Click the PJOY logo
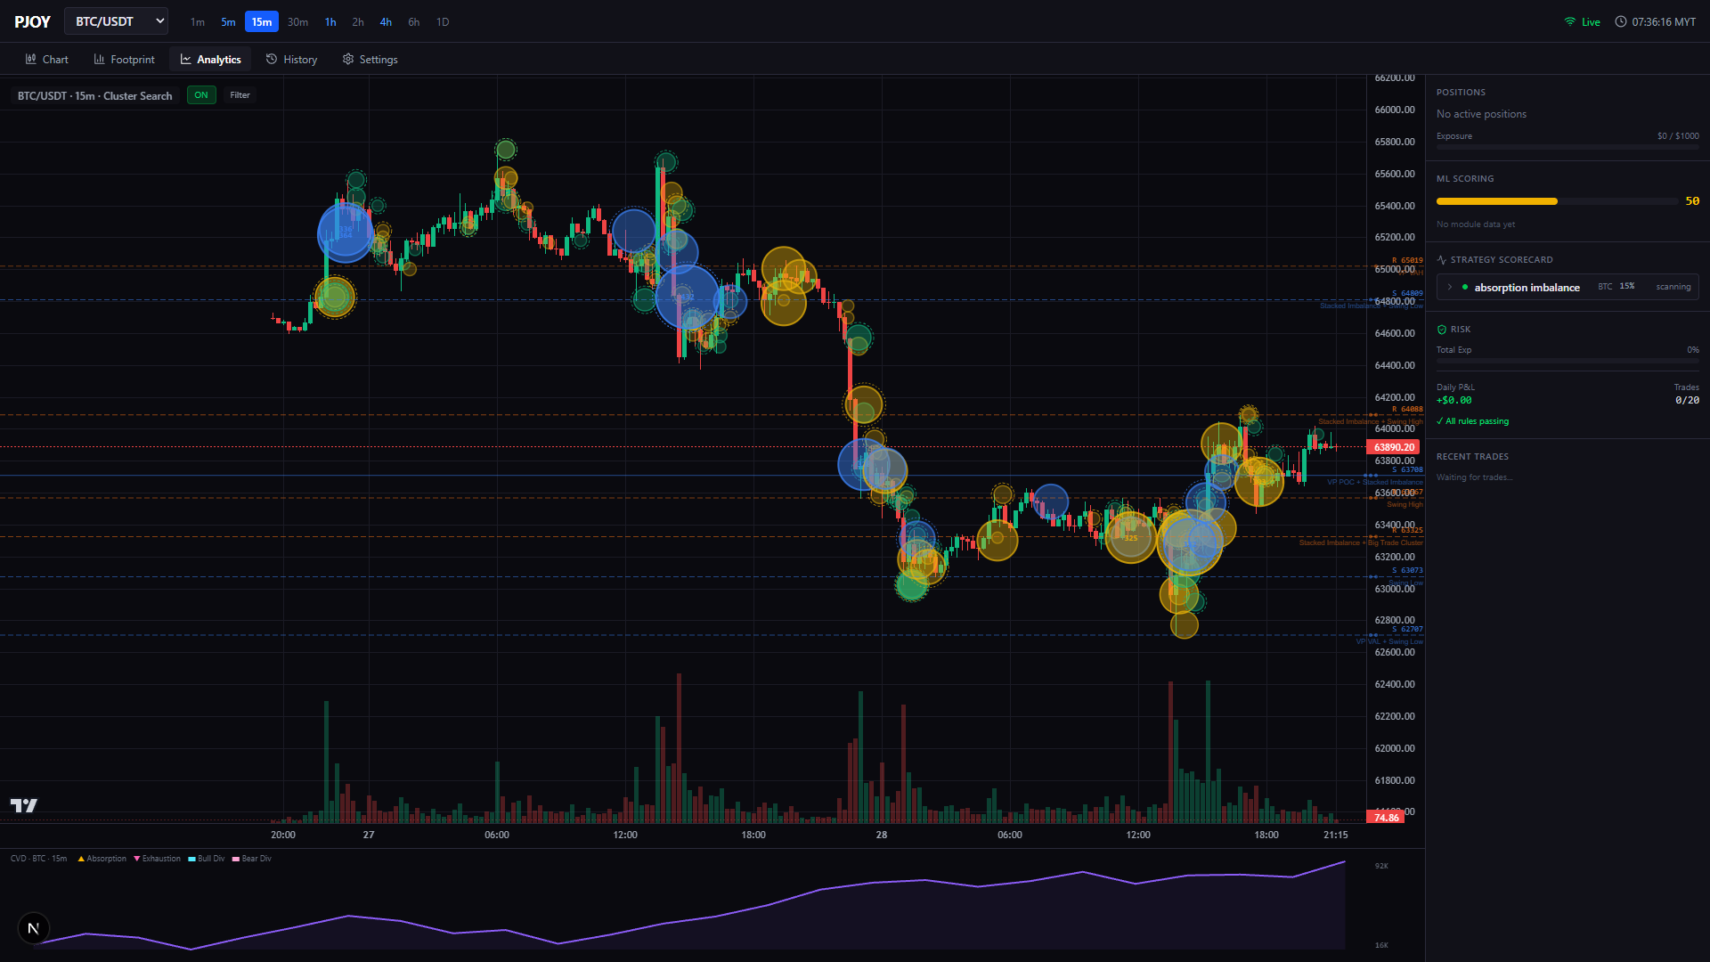 (x=33, y=21)
